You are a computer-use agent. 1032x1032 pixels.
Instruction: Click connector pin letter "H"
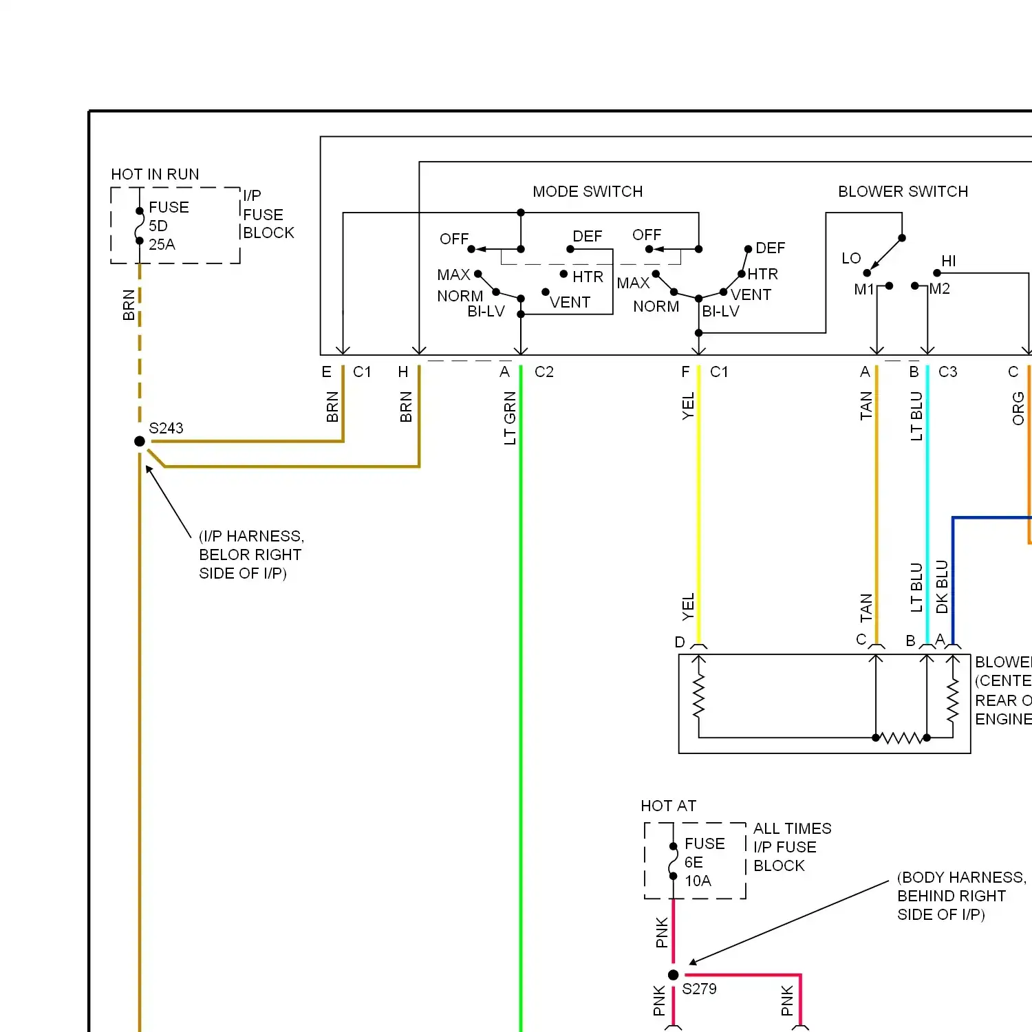[403, 372]
